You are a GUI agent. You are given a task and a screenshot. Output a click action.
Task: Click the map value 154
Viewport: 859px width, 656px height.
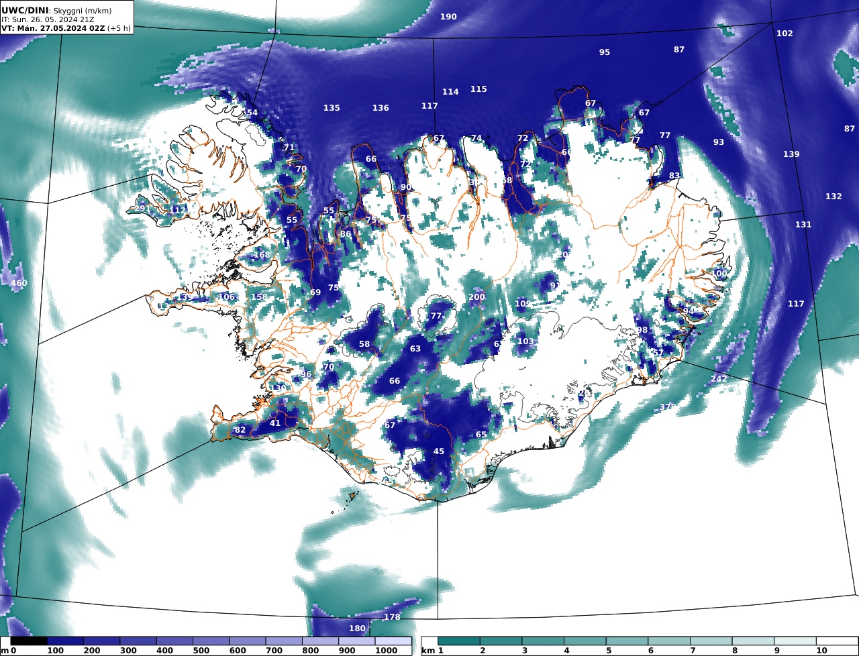click(x=249, y=113)
